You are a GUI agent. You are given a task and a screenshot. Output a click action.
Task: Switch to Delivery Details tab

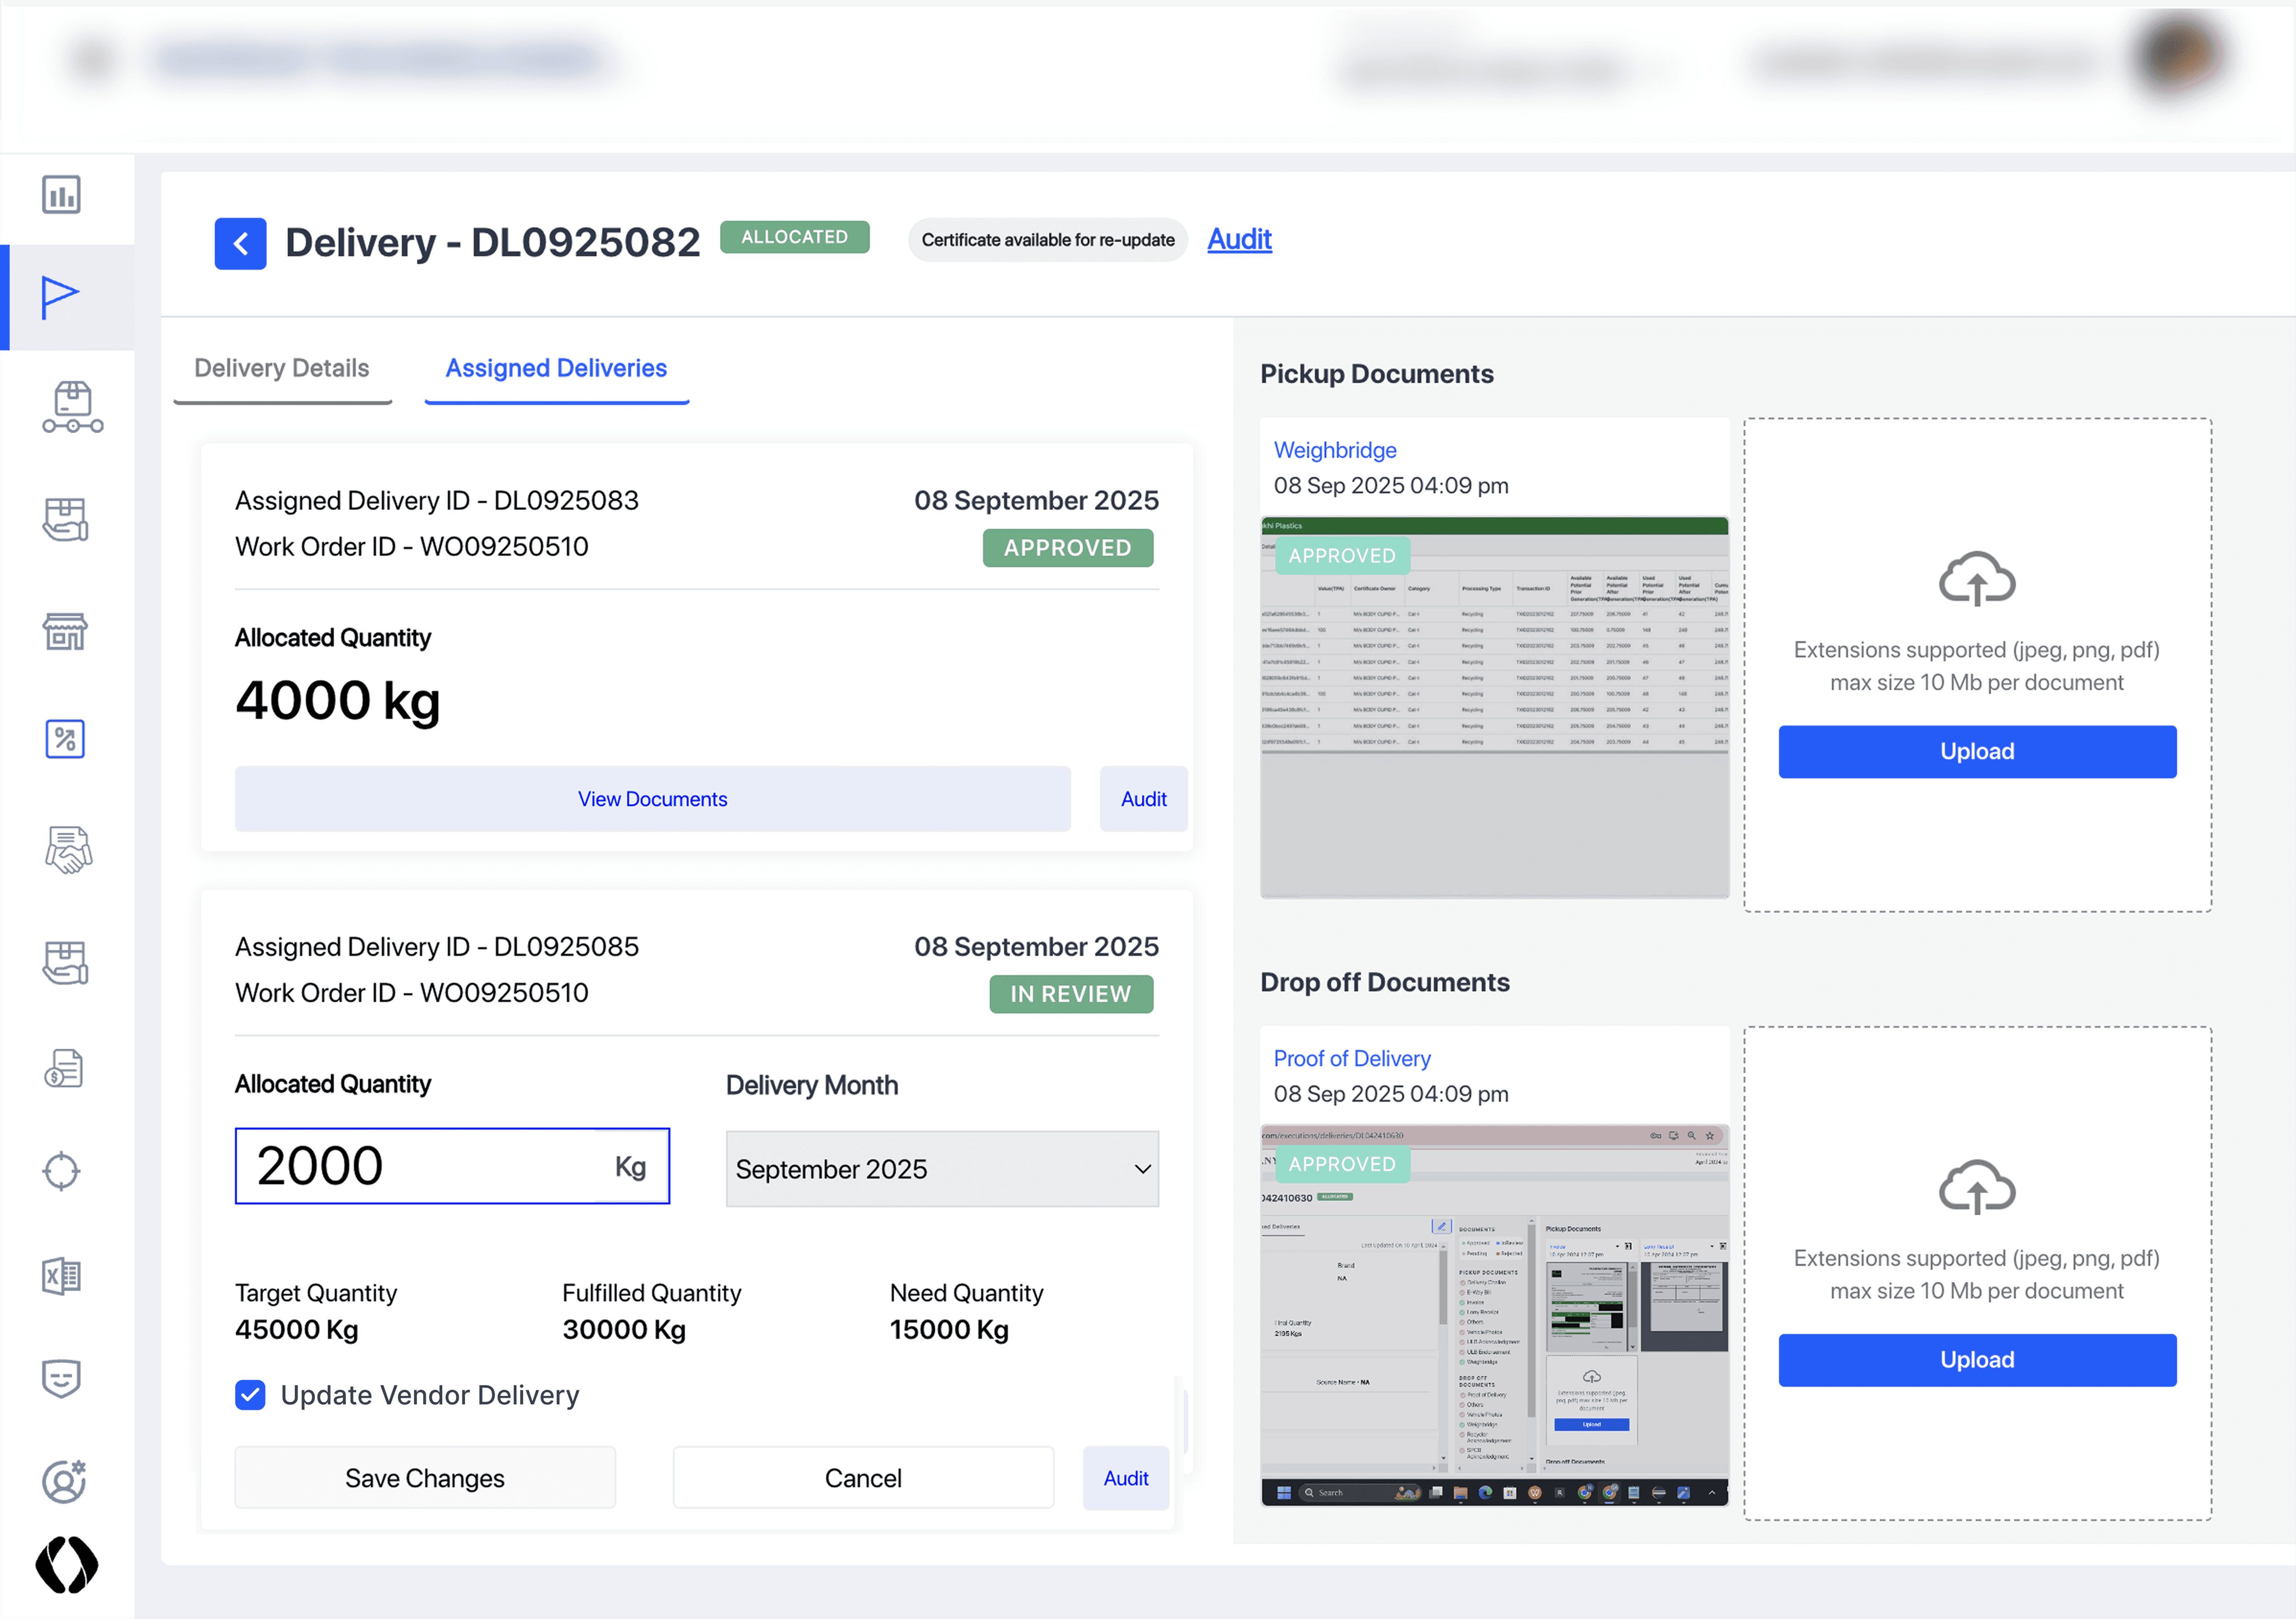pos(281,368)
